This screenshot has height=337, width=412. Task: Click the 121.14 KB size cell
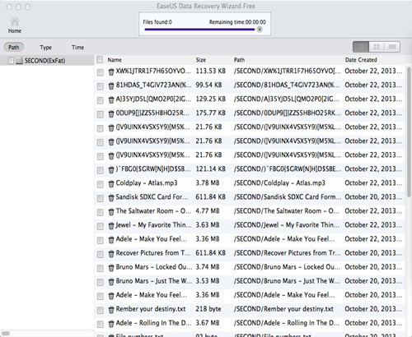tap(211, 169)
